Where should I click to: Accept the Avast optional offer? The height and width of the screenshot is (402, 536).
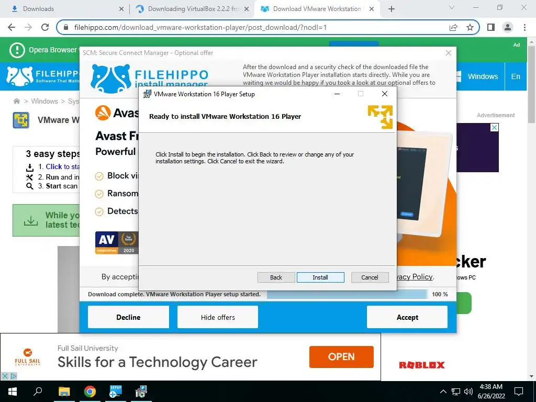point(407,317)
